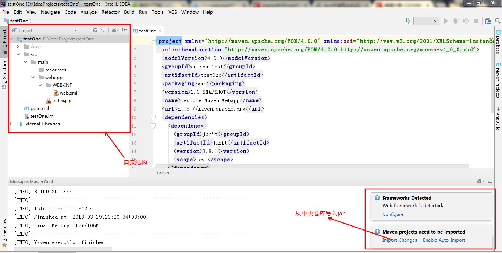This screenshot has height=253, width=502.
Task: Open the Analyze menu
Action: 88,12
